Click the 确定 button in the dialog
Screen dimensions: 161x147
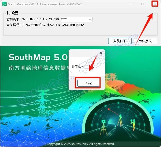(x=89, y=83)
